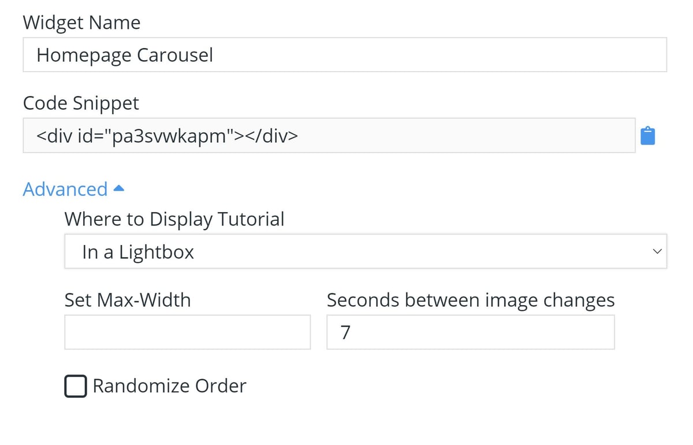Open the Where to Display Tutorial dropdown
The width and height of the screenshot is (693, 445).
365,251
